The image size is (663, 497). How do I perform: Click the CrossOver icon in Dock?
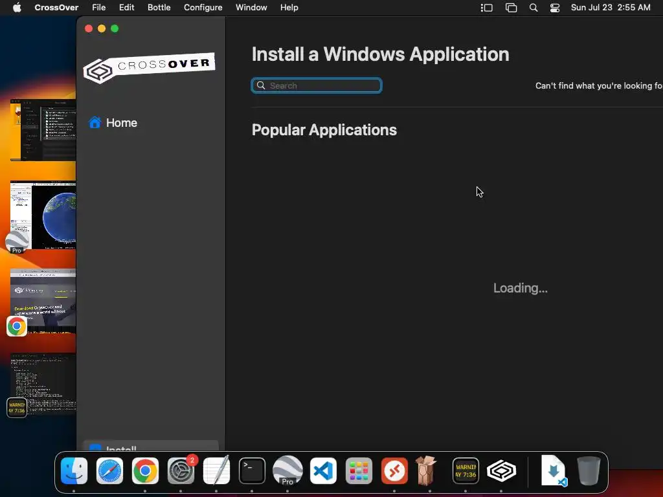[x=502, y=471]
